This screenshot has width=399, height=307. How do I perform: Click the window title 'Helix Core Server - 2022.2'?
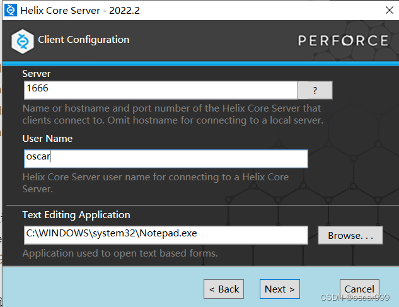coord(80,11)
